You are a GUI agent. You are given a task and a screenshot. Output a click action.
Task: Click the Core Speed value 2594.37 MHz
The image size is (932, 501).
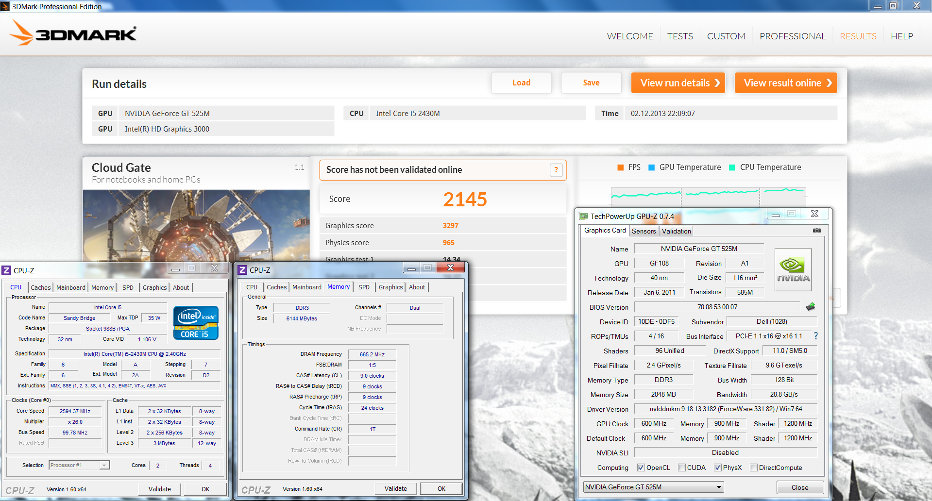coord(75,411)
